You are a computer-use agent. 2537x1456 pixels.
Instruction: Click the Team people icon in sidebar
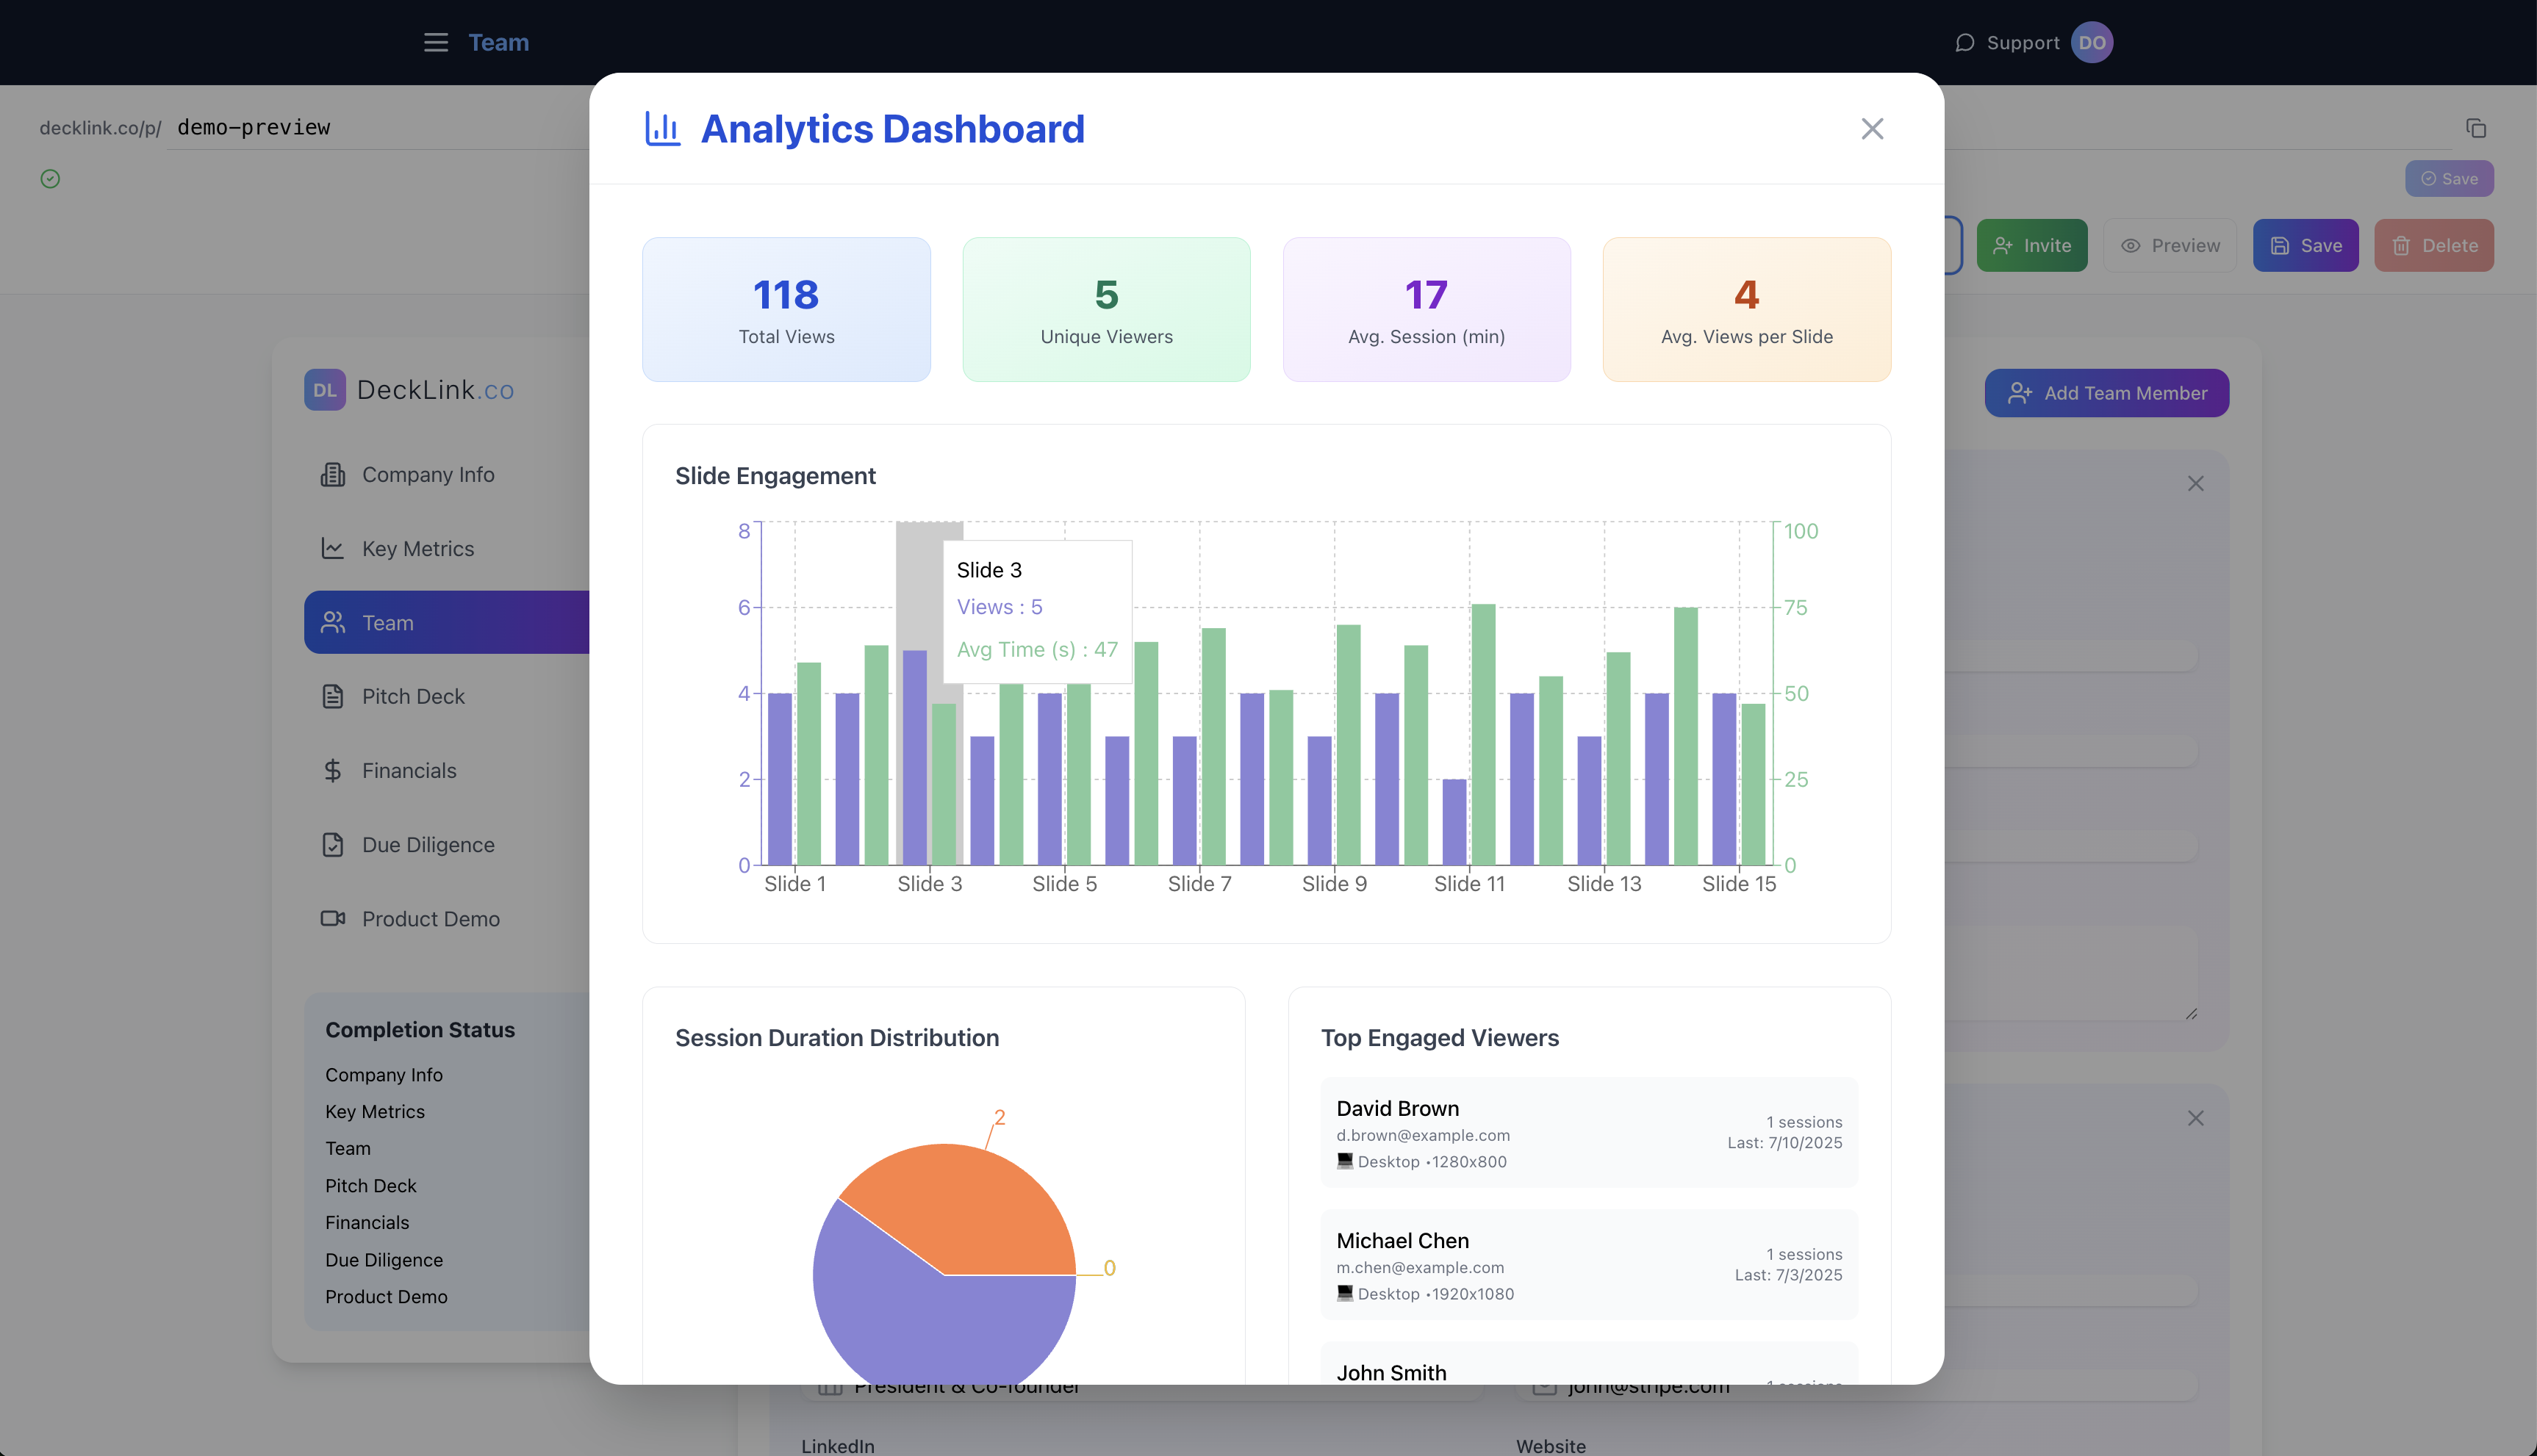coord(332,623)
